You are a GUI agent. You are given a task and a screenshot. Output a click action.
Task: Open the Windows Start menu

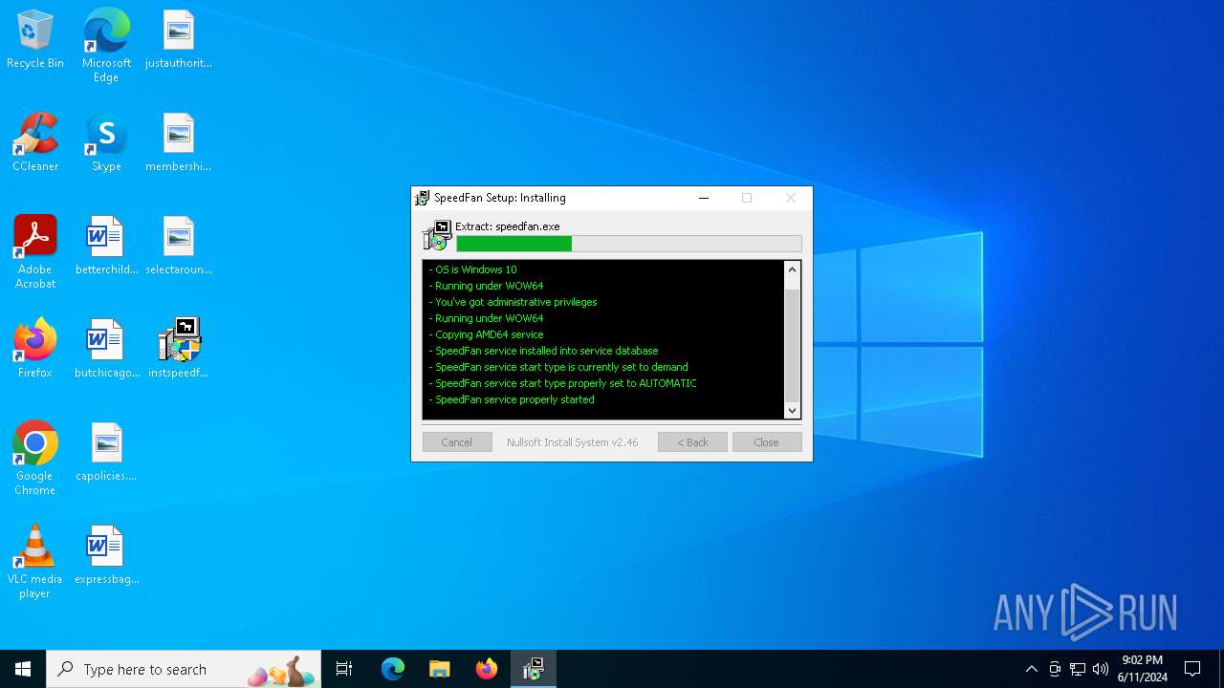23,669
